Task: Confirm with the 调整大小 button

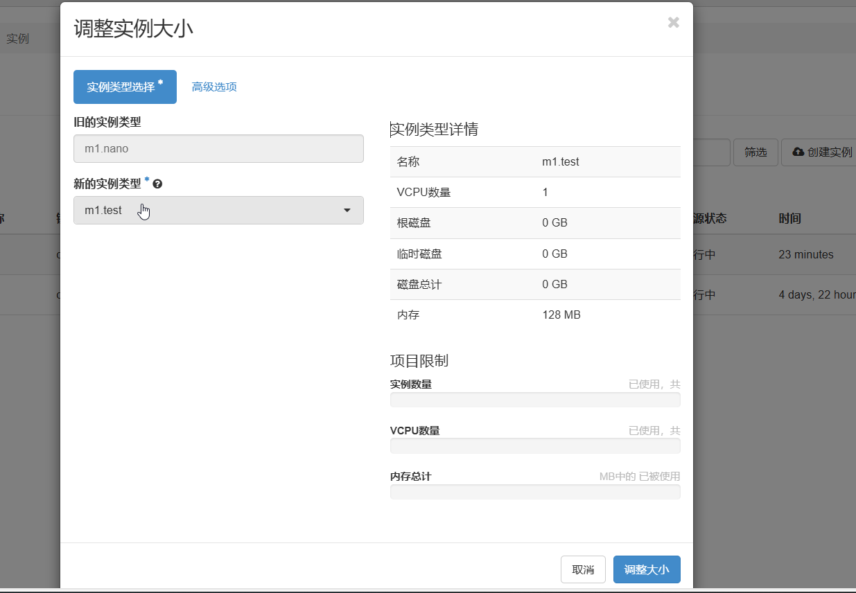Action: pyautogui.click(x=647, y=569)
